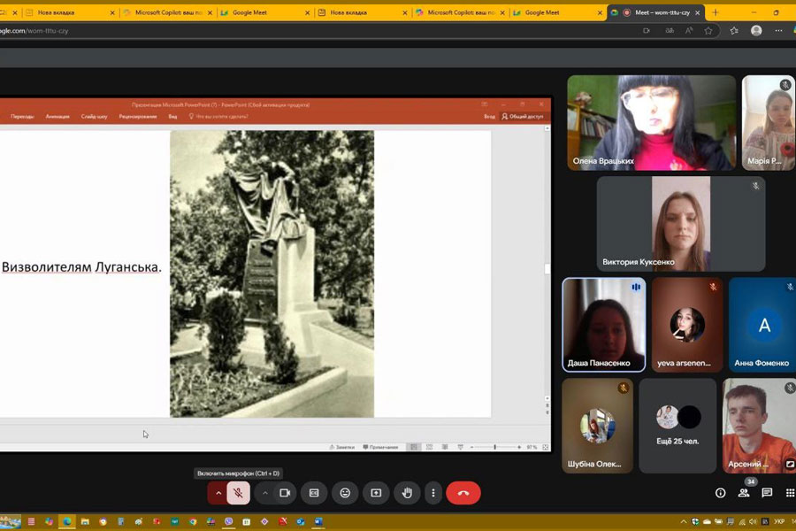Click PowerPoint zoom slider in the status bar
796x531 pixels.
(x=495, y=447)
